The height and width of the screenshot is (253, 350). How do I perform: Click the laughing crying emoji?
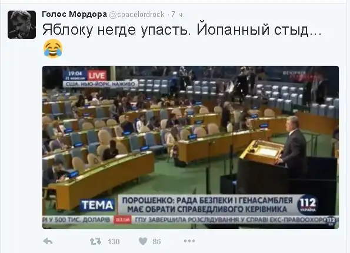point(53,48)
